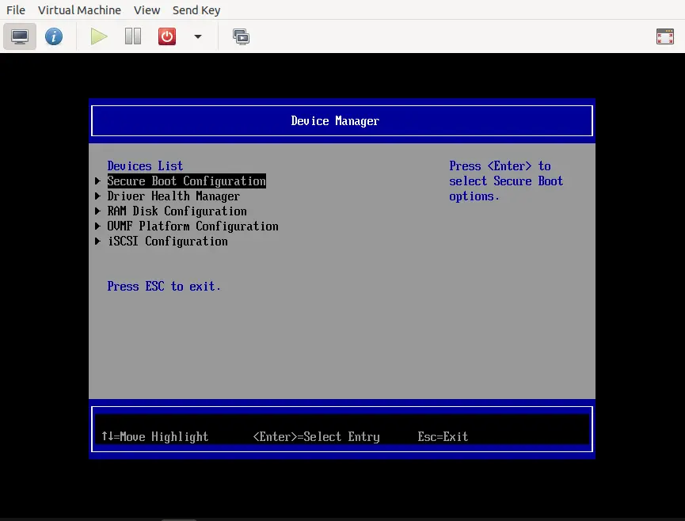The width and height of the screenshot is (685, 521).
Task: Pause the virtual machine
Action: click(x=133, y=36)
